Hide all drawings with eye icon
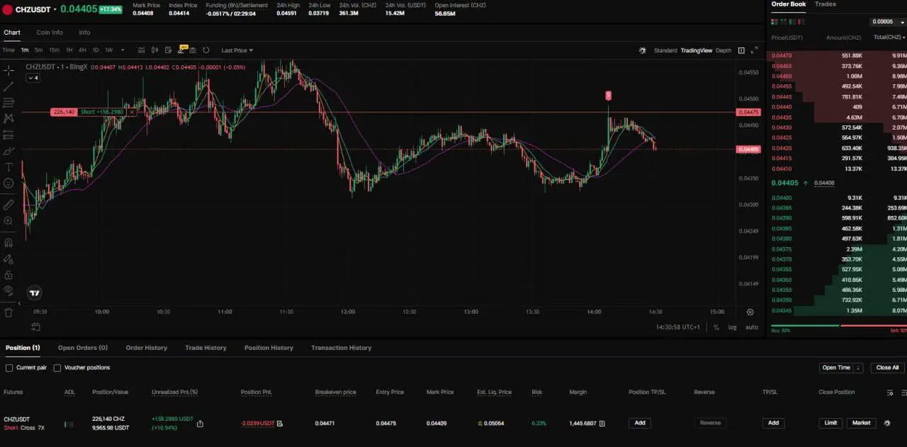 pyautogui.click(x=9, y=290)
